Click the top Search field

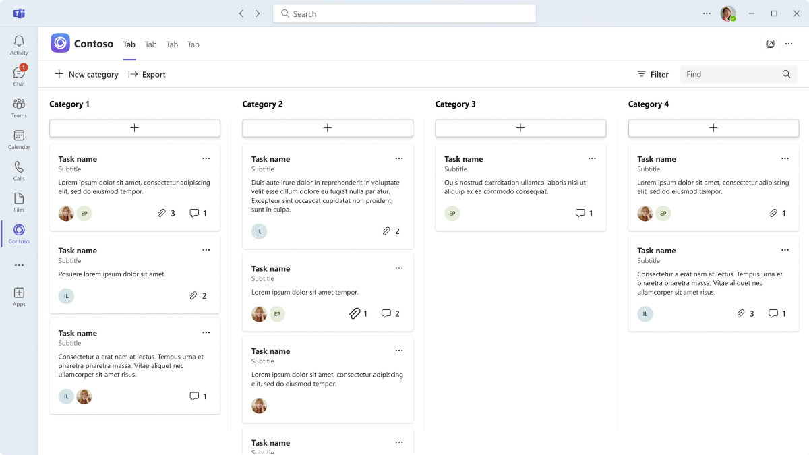(x=404, y=13)
